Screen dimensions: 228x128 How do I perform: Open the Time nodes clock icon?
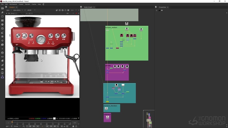(2, 17)
